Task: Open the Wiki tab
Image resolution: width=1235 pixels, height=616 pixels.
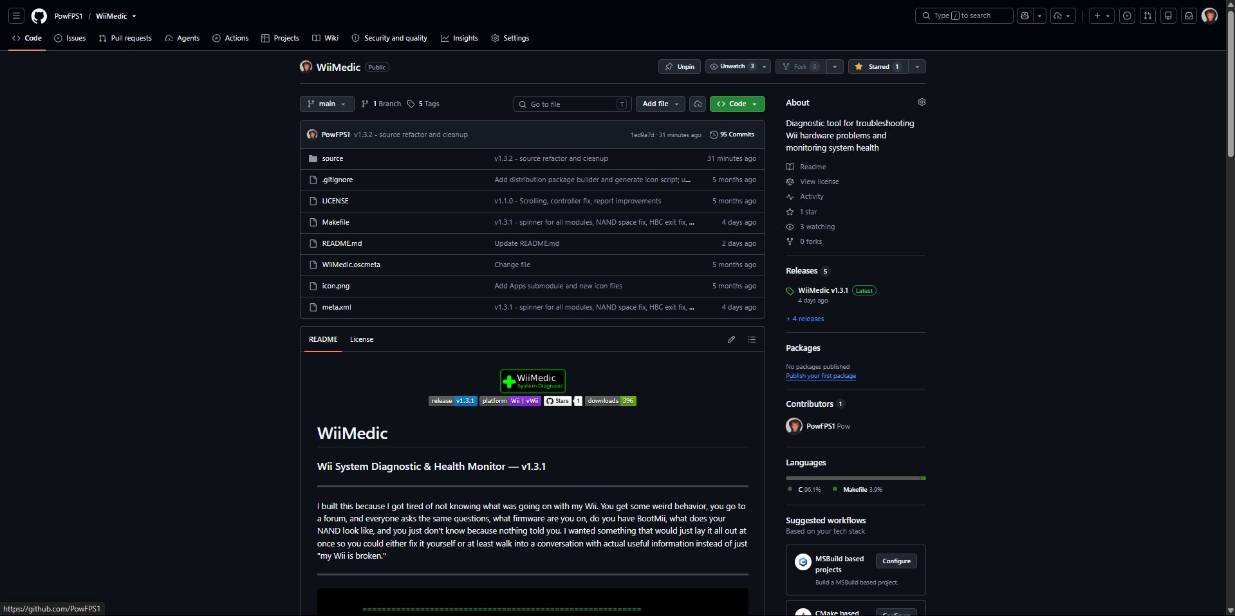Action: pyautogui.click(x=326, y=38)
